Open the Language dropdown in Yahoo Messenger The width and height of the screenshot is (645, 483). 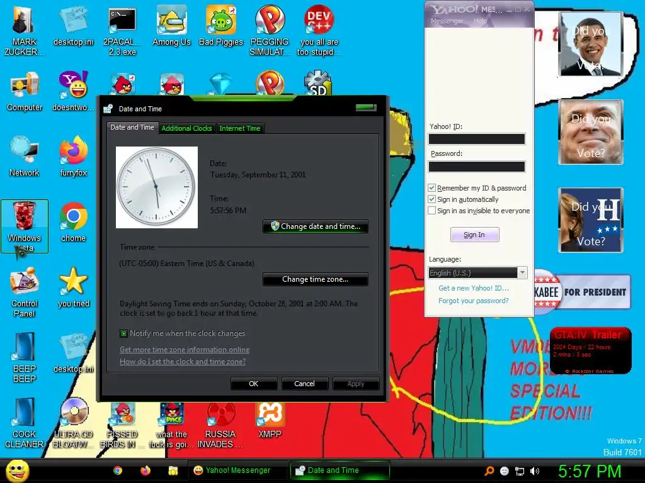tap(477, 273)
